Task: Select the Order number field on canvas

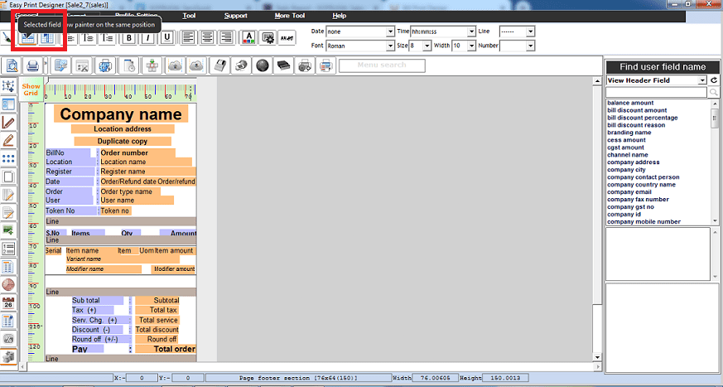Action: pyautogui.click(x=137, y=152)
